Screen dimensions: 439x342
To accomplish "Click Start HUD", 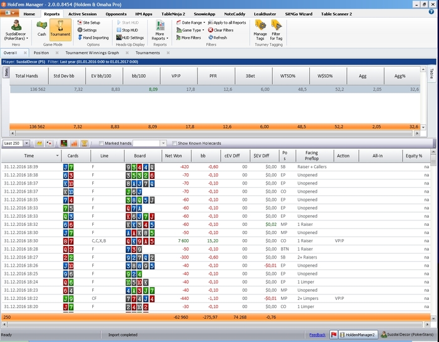I will 128,23.
